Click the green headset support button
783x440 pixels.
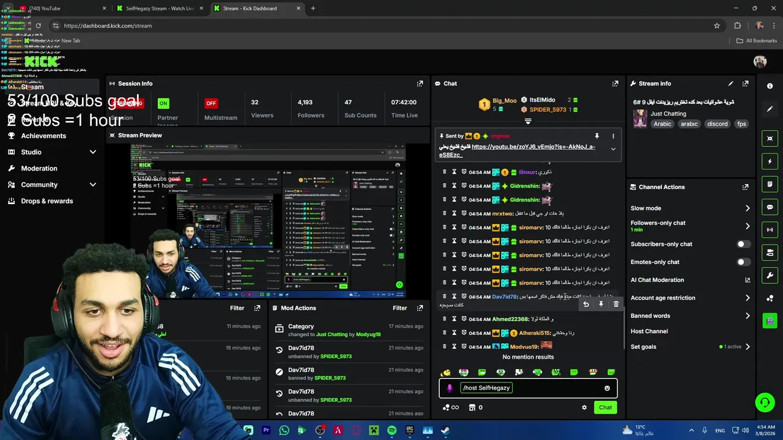[x=765, y=402]
